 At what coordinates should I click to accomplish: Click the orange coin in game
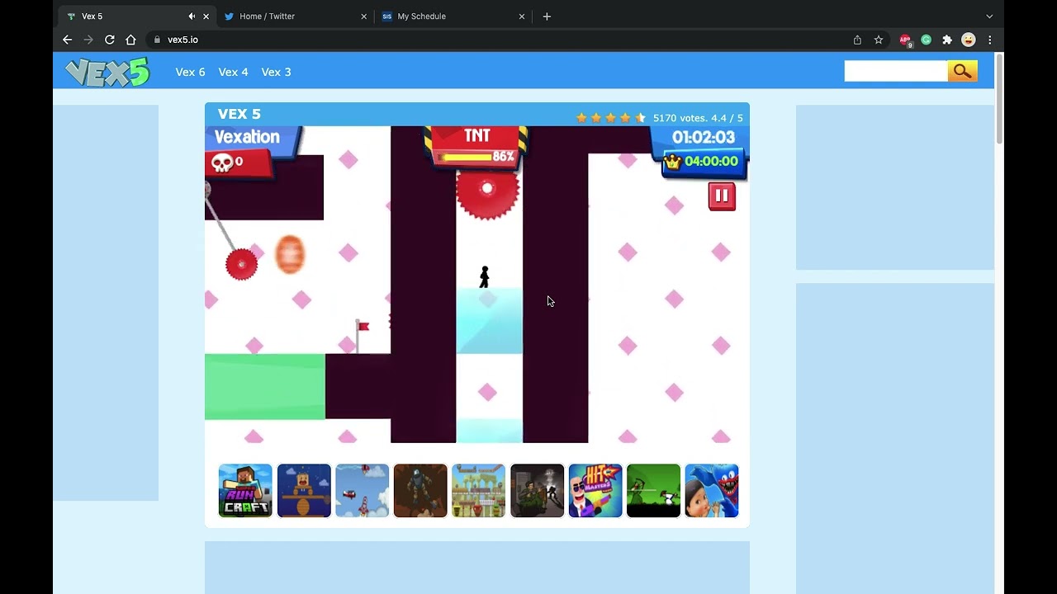[290, 254]
